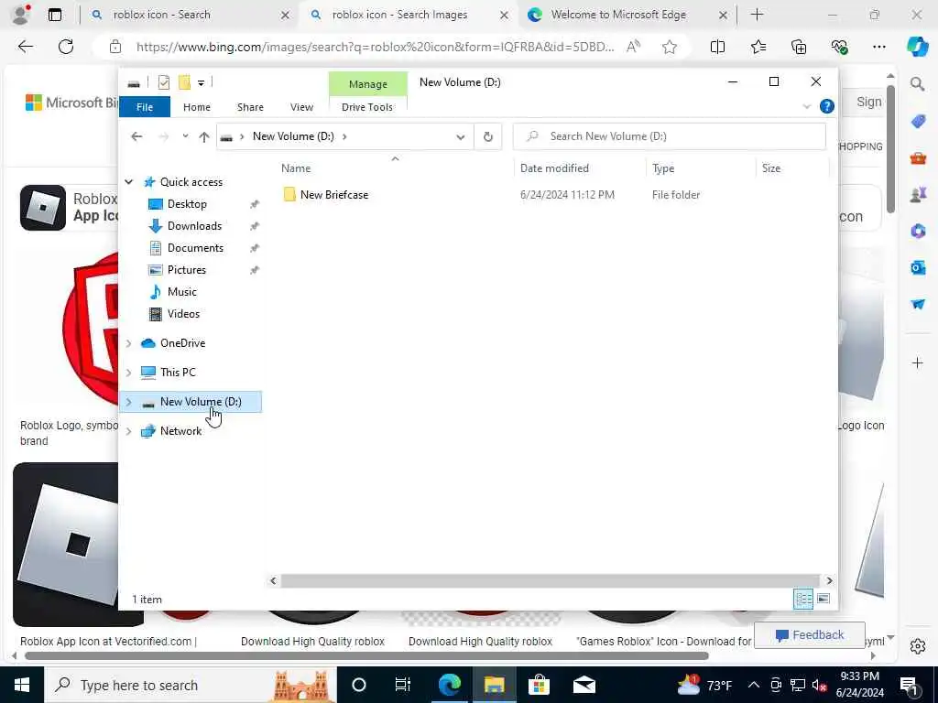Open Windows Start menu
938x703 pixels.
coord(22,685)
